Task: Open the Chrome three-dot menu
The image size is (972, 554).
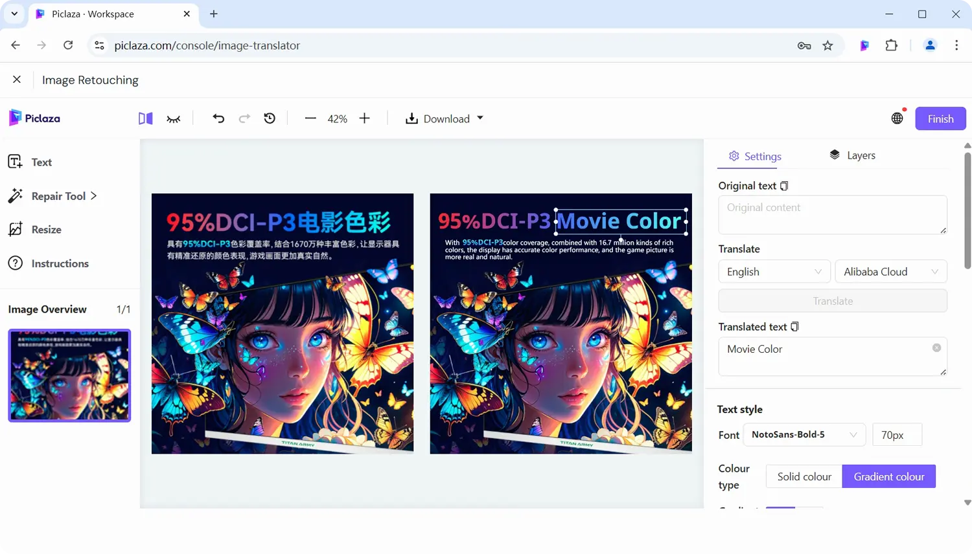Action: [956, 45]
